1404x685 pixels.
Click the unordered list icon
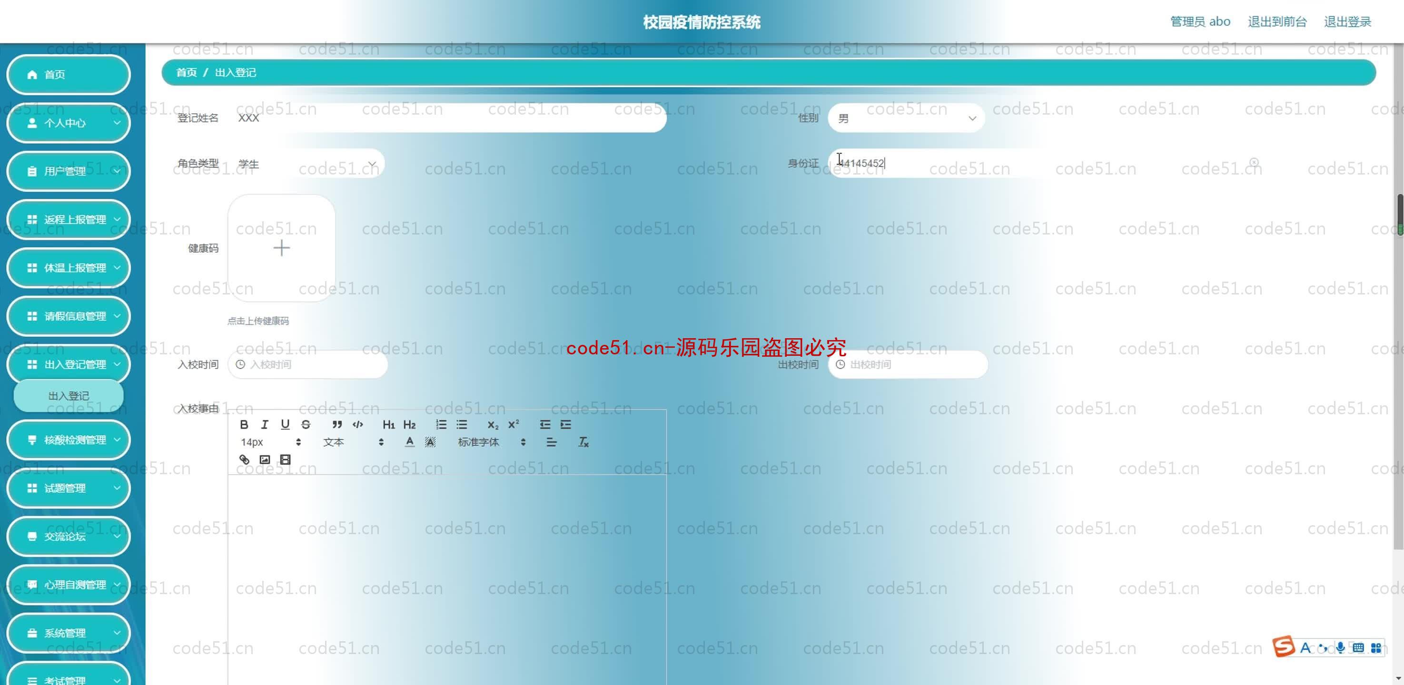(461, 424)
